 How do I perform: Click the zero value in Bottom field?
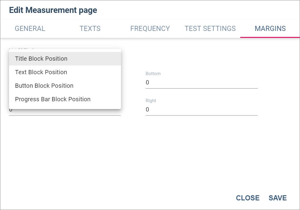(x=147, y=83)
